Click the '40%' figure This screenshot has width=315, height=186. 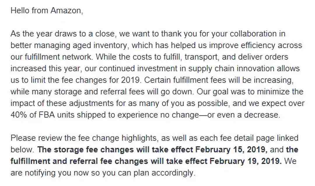point(18,115)
